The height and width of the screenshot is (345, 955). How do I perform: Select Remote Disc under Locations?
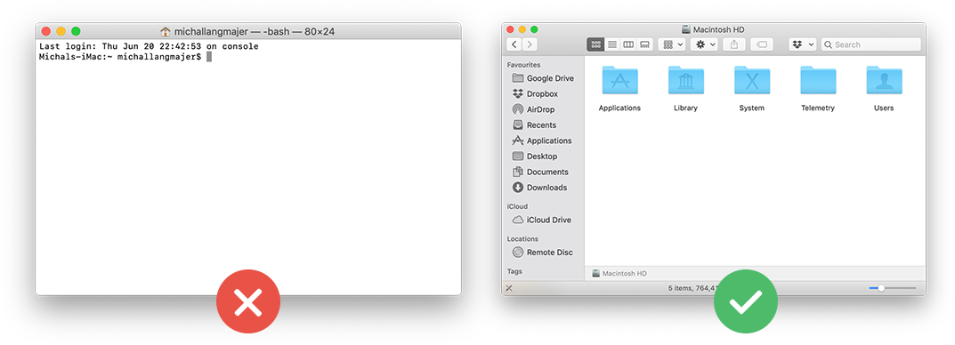(543, 253)
